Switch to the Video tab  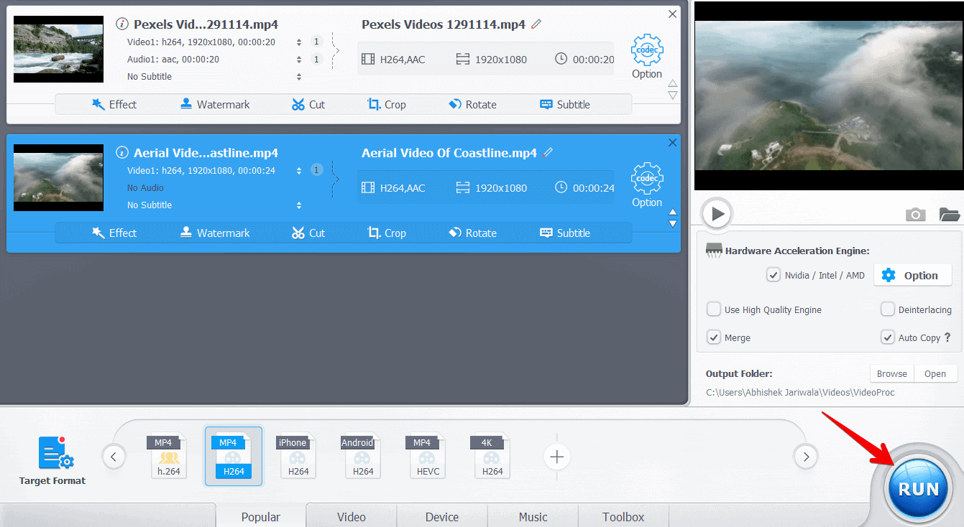[352, 516]
